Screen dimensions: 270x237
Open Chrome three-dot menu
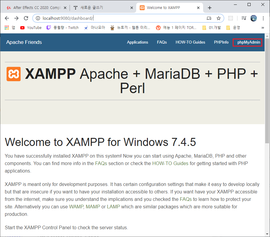(263, 18)
